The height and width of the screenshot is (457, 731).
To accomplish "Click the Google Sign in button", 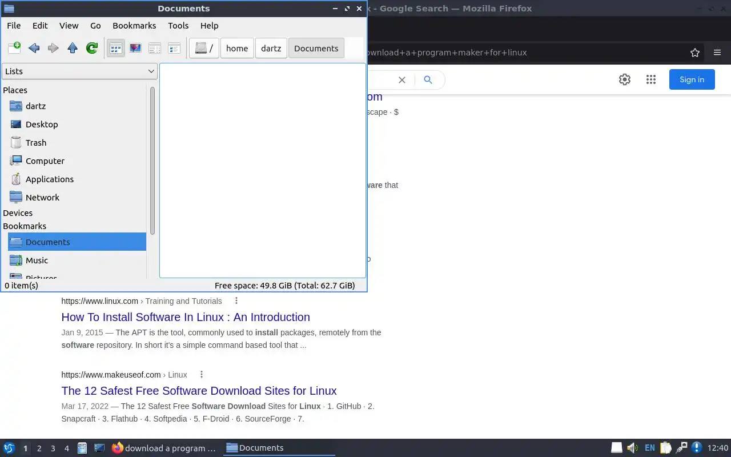I will click(692, 80).
